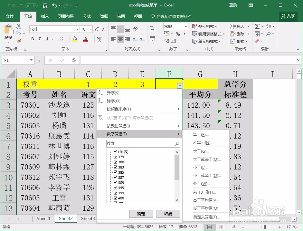The width and height of the screenshot is (303, 231).
Task: Click 登录 sign-in link
Action: pyautogui.click(x=233, y=5)
